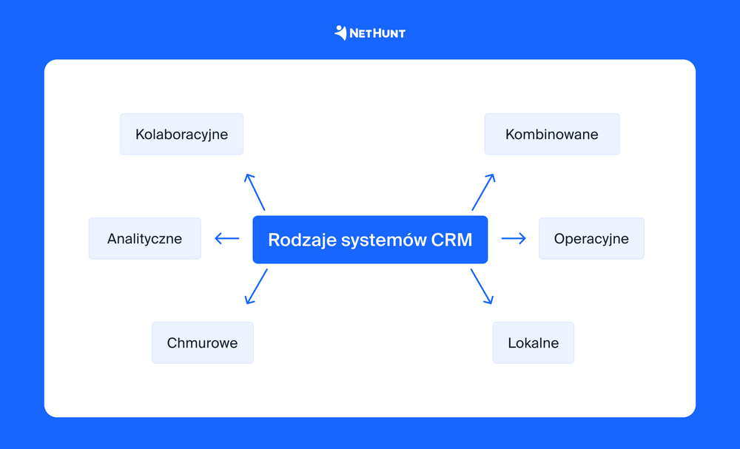Screen dimensions: 740x449
Task: Click the central Rodzaje systemów CRM banner
Action: click(x=370, y=239)
